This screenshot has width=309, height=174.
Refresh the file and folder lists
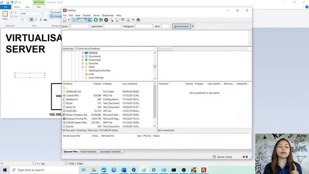(x=96, y=20)
